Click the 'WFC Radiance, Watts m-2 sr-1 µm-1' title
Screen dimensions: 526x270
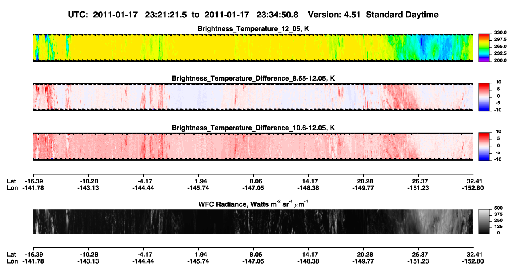point(253,204)
